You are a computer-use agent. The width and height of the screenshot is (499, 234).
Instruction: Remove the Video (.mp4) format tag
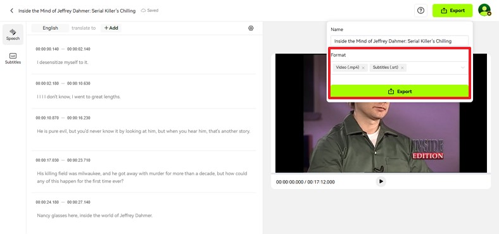[x=363, y=68]
